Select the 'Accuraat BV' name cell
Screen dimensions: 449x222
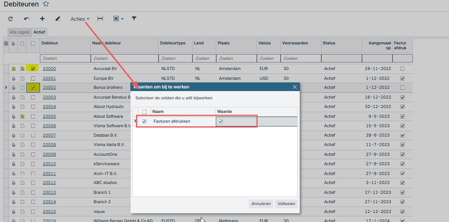(x=105, y=69)
